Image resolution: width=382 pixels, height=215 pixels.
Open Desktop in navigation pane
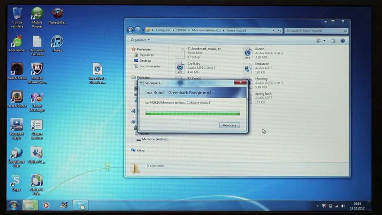(145, 61)
